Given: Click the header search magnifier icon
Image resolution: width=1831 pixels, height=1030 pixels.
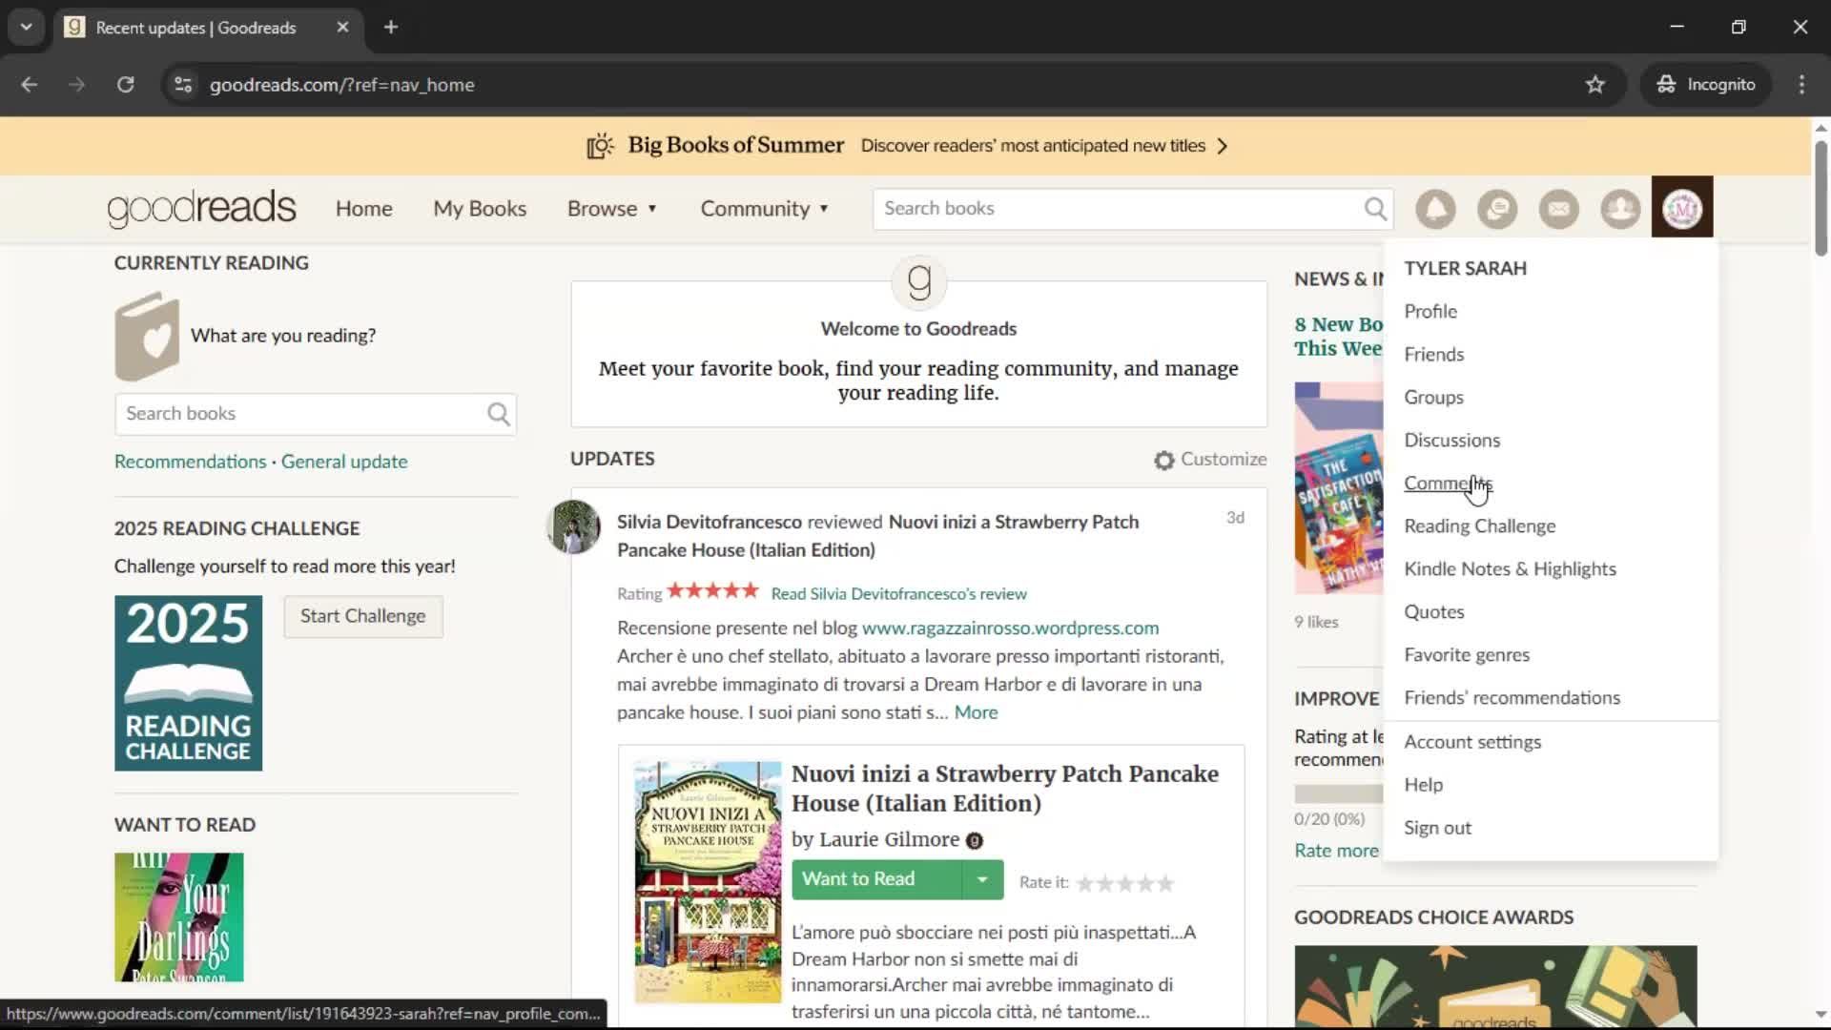Looking at the screenshot, I should click(1375, 208).
